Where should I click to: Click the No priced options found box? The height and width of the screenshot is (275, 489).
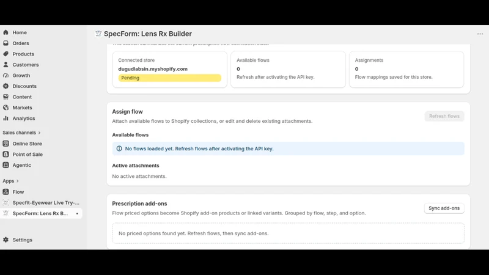pyautogui.click(x=288, y=233)
